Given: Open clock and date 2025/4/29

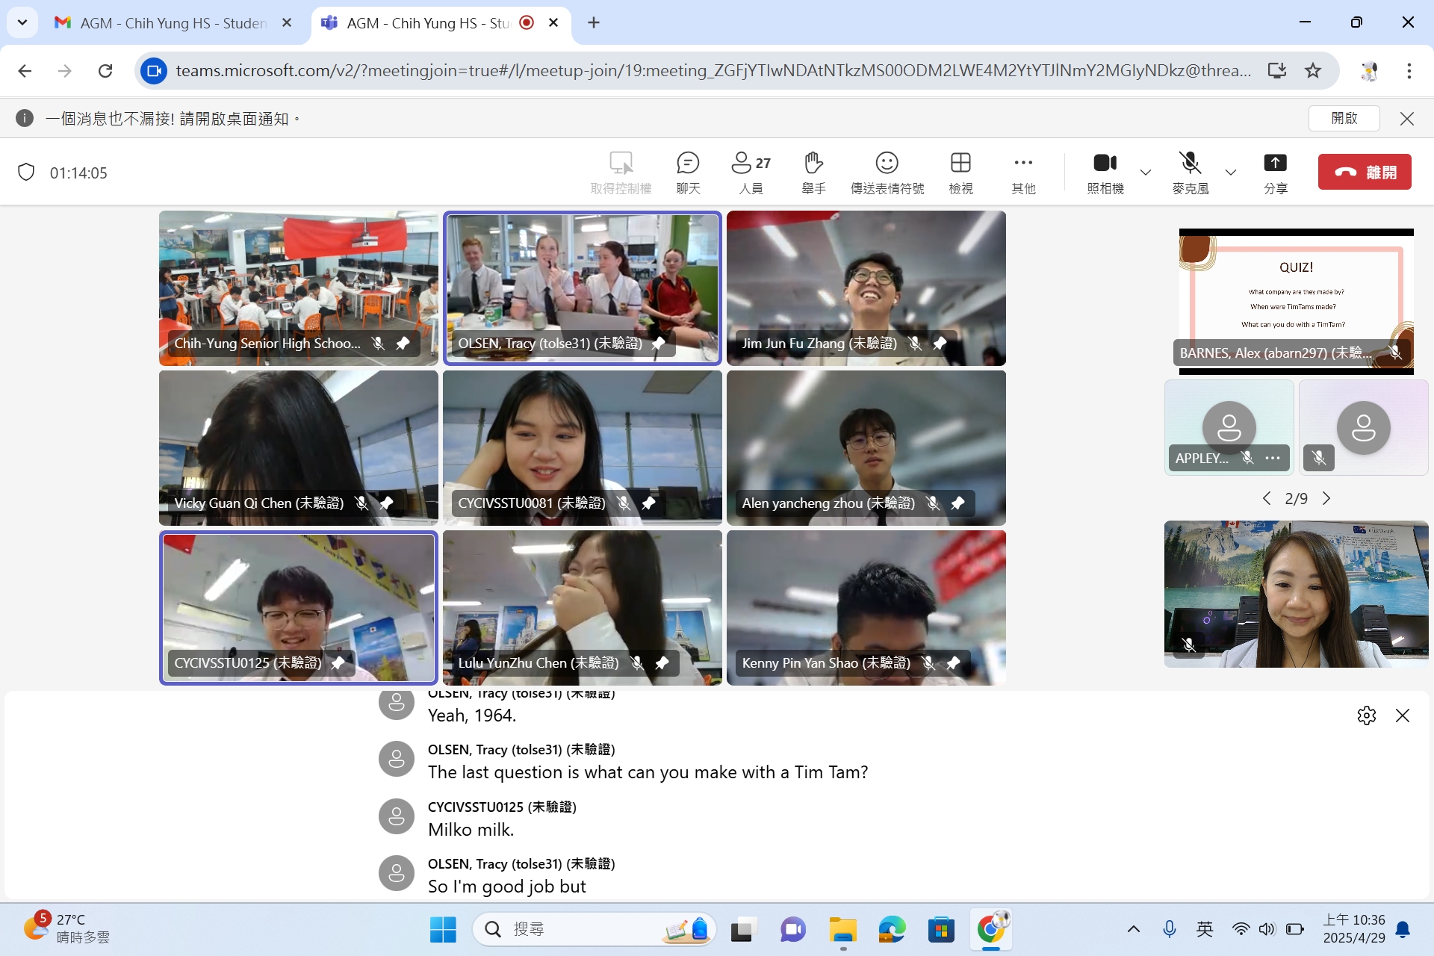Looking at the screenshot, I should click(1354, 928).
